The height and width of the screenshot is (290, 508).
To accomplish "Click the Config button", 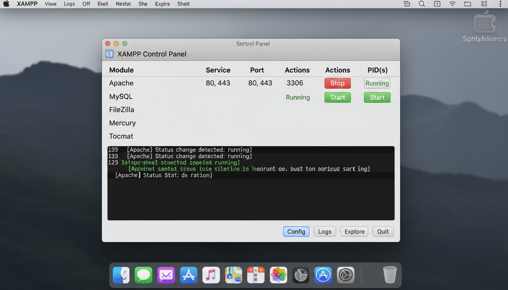I will click(x=296, y=231).
